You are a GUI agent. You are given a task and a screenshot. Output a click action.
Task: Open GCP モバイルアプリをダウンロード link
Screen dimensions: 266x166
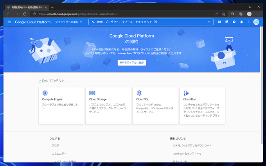click(192, 146)
